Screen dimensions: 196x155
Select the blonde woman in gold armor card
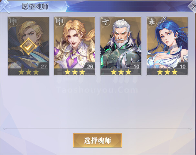tap(75, 46)
